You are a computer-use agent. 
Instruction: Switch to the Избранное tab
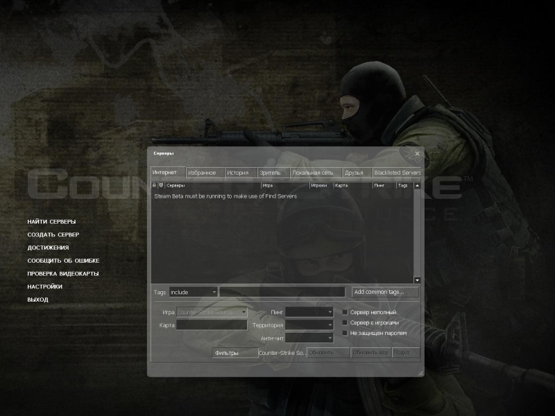202,173
